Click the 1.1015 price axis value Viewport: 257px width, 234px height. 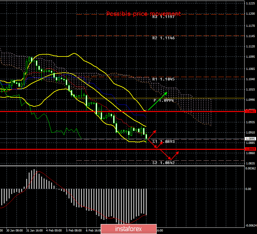point(250,90)
